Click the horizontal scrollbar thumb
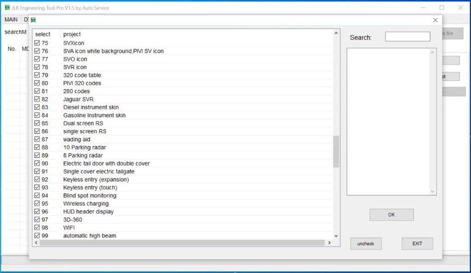This screenshot has width=471, height=273. (x=182, y=243)
